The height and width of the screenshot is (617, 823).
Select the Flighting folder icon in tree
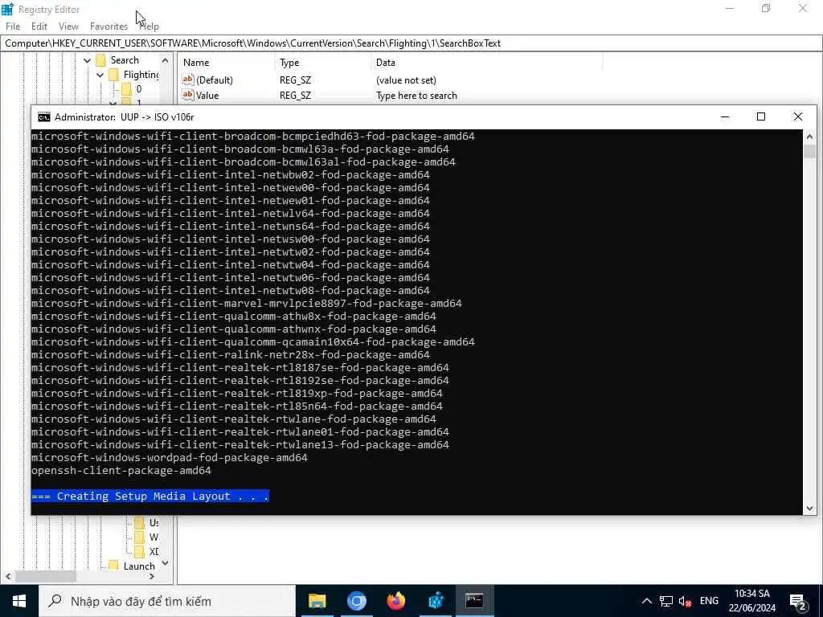tap(114, 75)
